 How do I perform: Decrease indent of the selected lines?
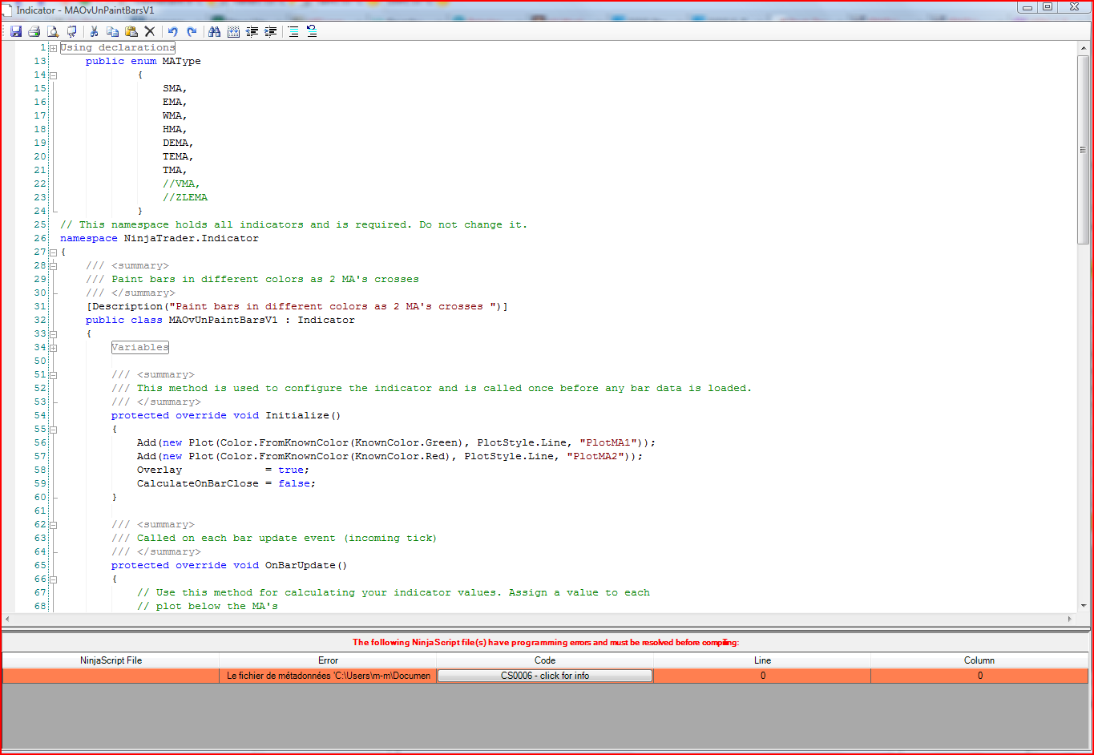click(x=252, y=31)
